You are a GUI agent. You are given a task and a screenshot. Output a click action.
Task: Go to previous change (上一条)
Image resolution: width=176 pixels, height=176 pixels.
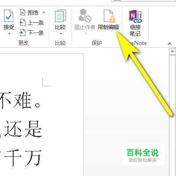32,23
